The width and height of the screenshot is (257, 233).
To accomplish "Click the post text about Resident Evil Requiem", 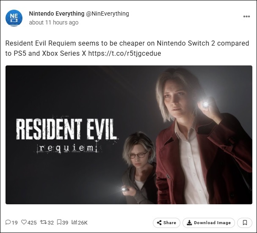I will click(x=127, y=48).
